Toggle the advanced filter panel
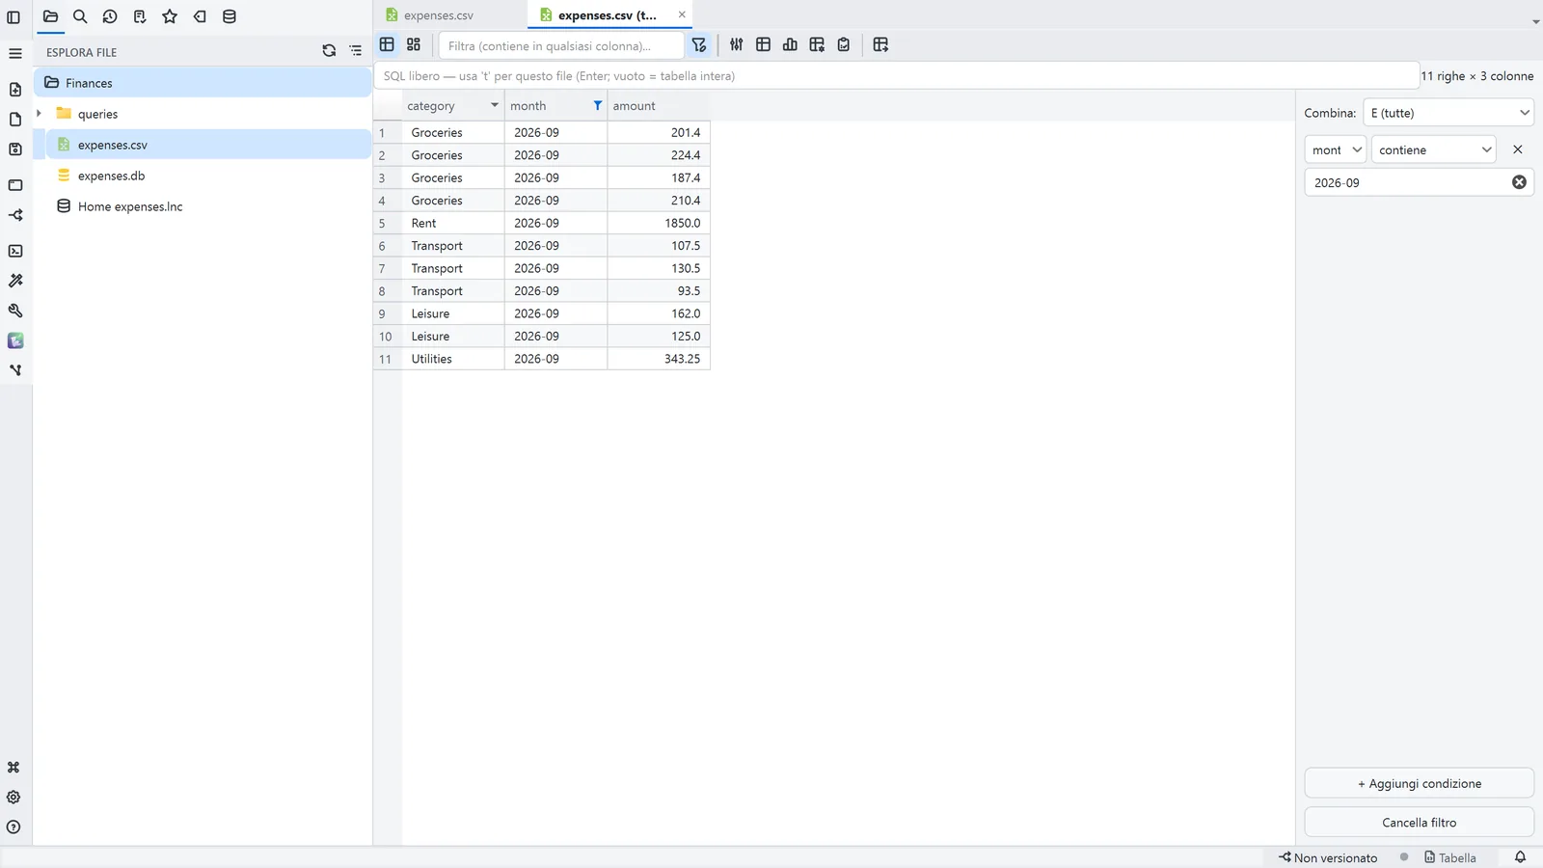Image resolution: width=1543 pixels, height=868 pixels. pyautogui.click(x=699, y=45)
